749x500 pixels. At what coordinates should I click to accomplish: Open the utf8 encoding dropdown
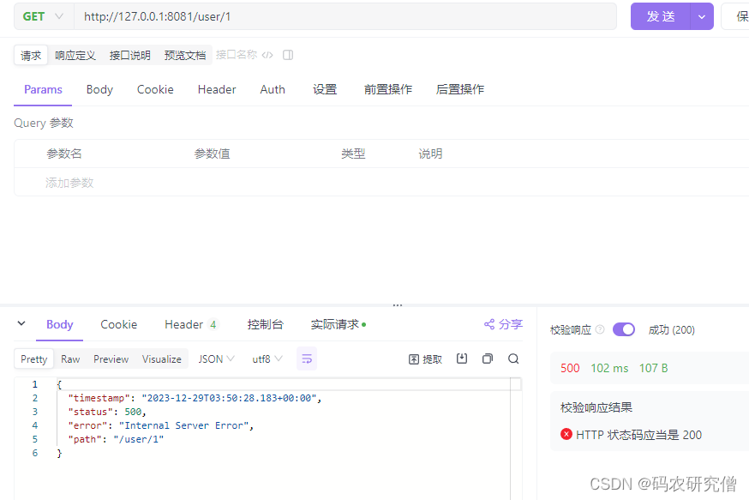(266, 359)
